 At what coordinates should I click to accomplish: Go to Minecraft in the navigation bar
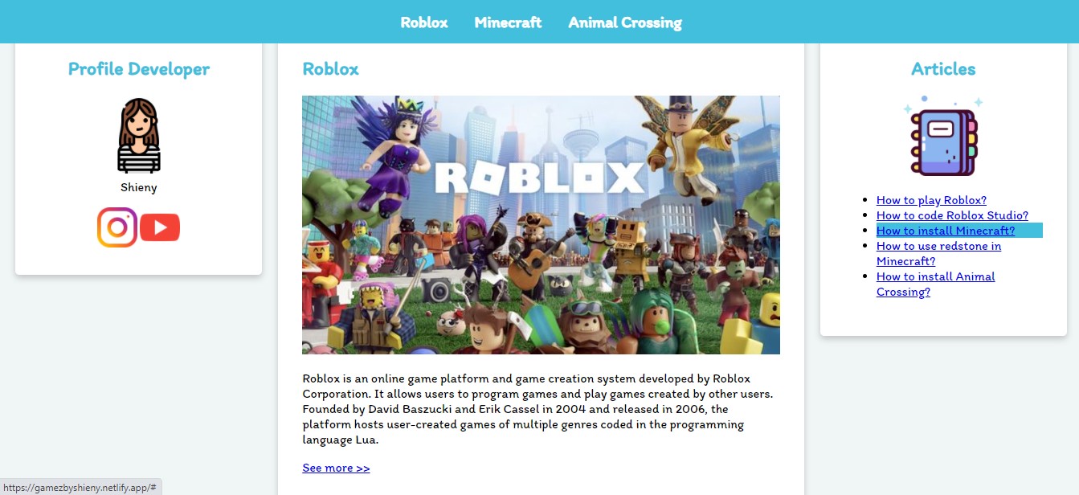pos(508,22)
